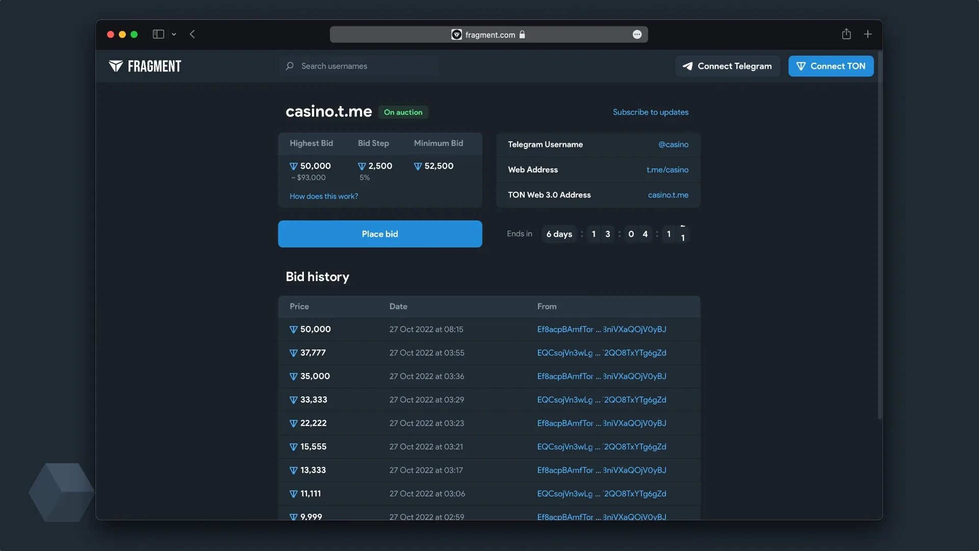Open the address bar ellipsis menu
The image size is (979, 551).
pos(637,34)
